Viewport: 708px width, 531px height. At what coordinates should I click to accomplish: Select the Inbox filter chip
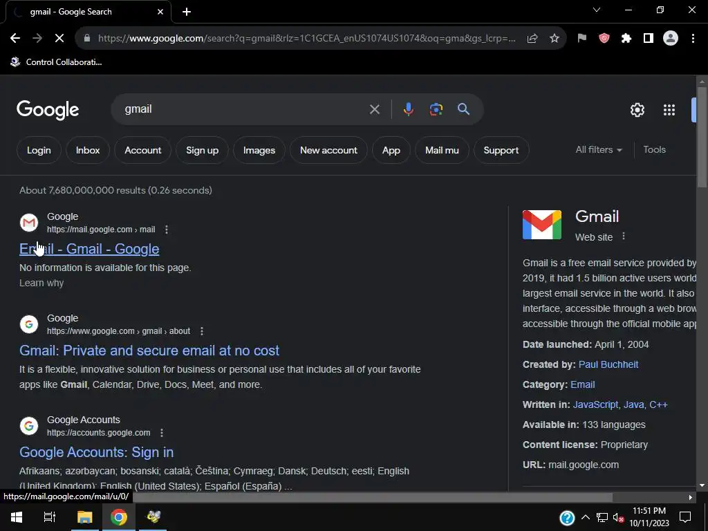point(88,150)
